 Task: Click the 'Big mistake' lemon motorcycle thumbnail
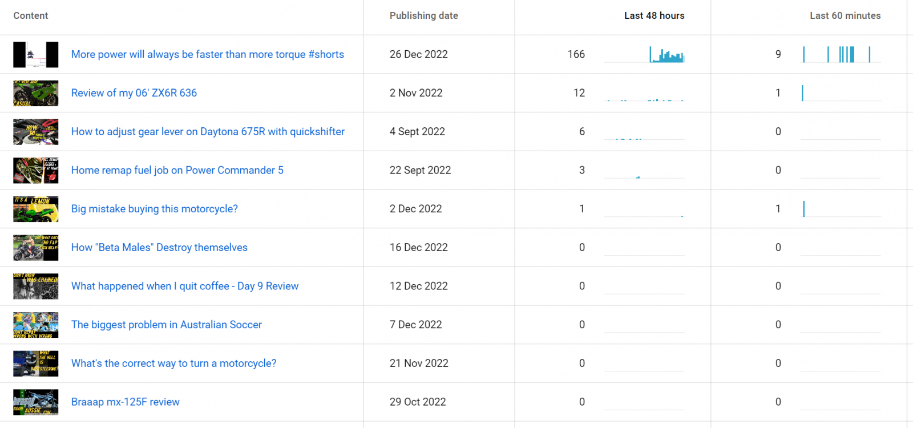coord(35,209)
